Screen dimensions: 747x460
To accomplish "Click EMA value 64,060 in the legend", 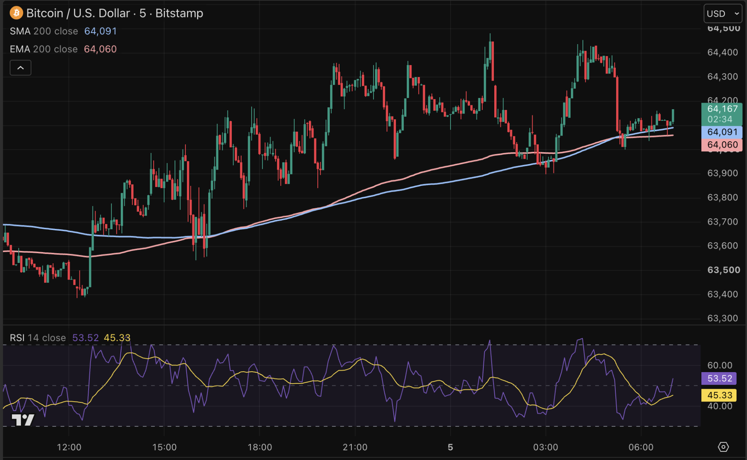I will pyautogui.click(x=100, y=49).
